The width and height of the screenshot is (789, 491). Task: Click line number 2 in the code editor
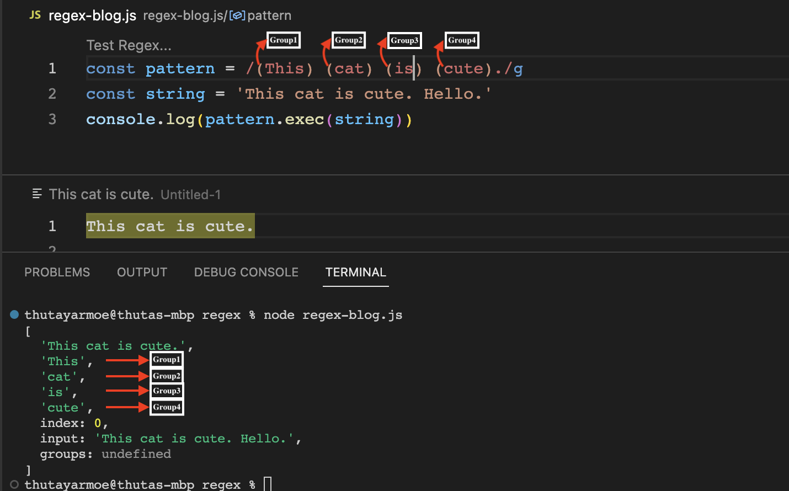pyautogui.click(x=52, y=94)
